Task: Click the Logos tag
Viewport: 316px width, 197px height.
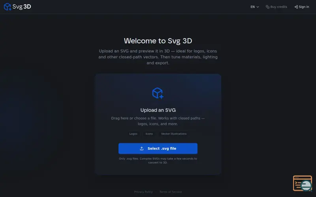Action: coord(133,134)
